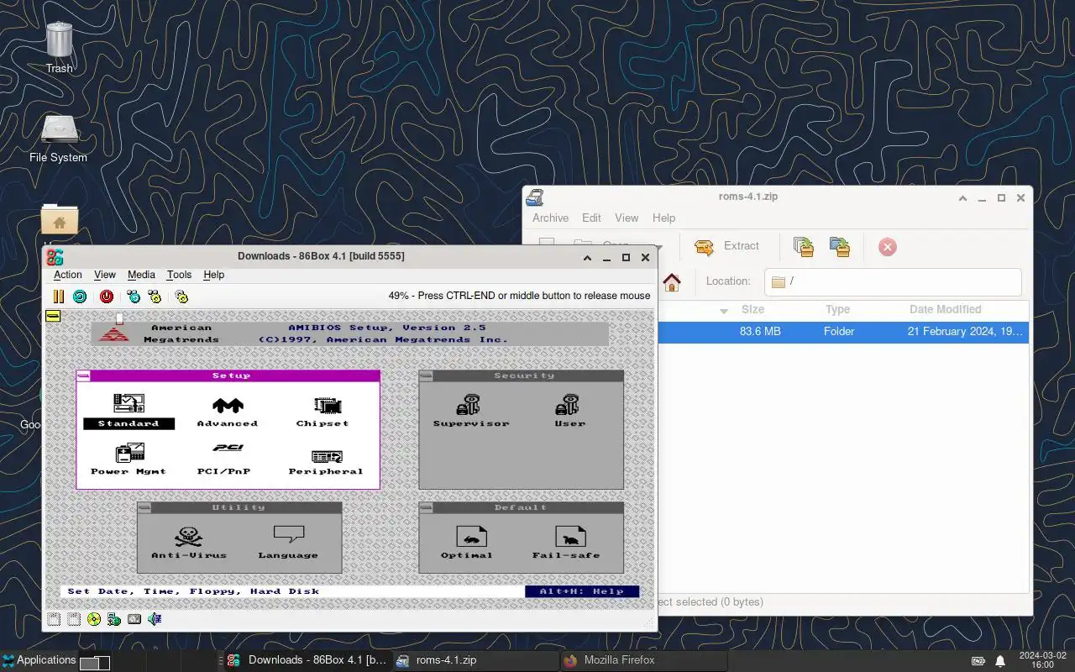Click Default panel window-menu box

tap(426, 508)
